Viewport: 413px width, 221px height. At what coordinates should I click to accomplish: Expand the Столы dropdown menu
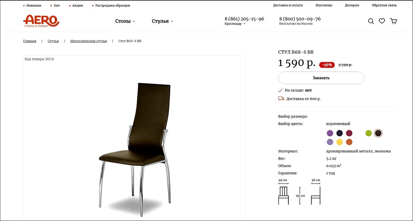click(125, 21)
